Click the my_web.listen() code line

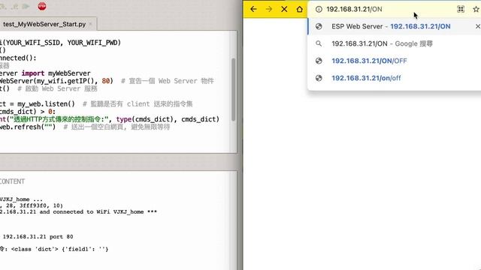(96, 104)
